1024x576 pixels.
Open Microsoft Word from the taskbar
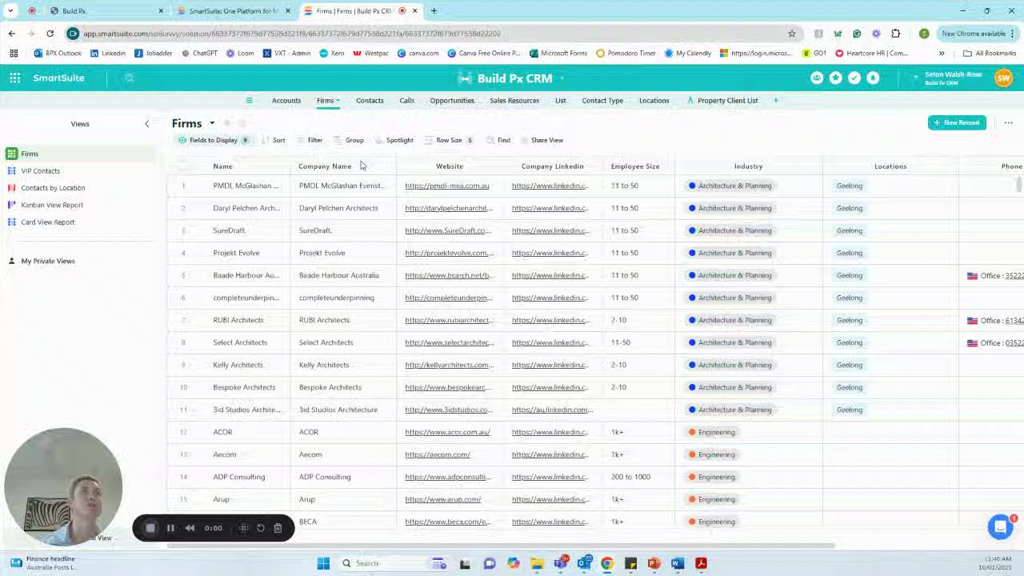(x=678, y=563)
